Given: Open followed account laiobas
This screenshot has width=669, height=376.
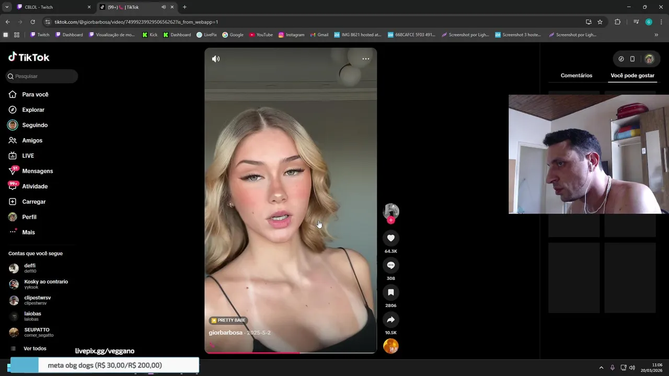Looking at the screenshot, I should [x=25, y=316].
